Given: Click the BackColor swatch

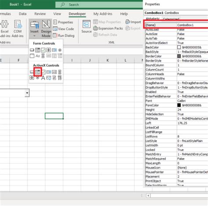Looking at the screenshot, I should coord(179,47).
